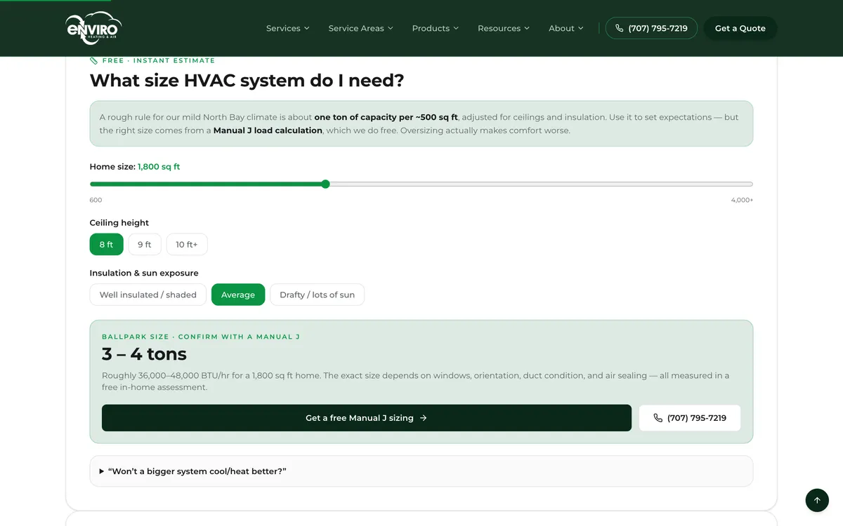Choose Average insulation option

click(x=238, y=295)
